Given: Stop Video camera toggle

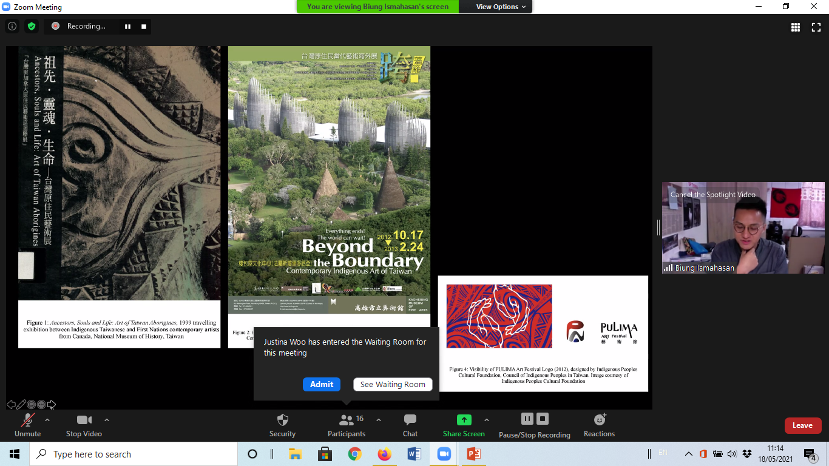Looking at the screenshot, I should click(84, 425).
